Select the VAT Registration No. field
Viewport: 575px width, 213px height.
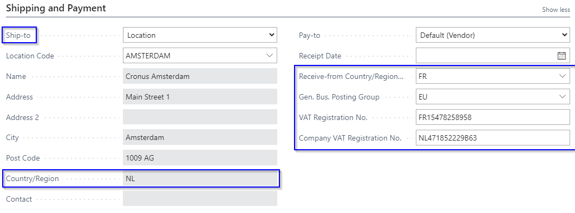click(493, 117)
